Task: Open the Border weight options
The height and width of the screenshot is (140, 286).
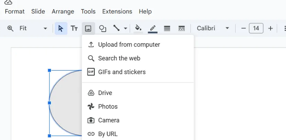Action: [x=167, y=29]
